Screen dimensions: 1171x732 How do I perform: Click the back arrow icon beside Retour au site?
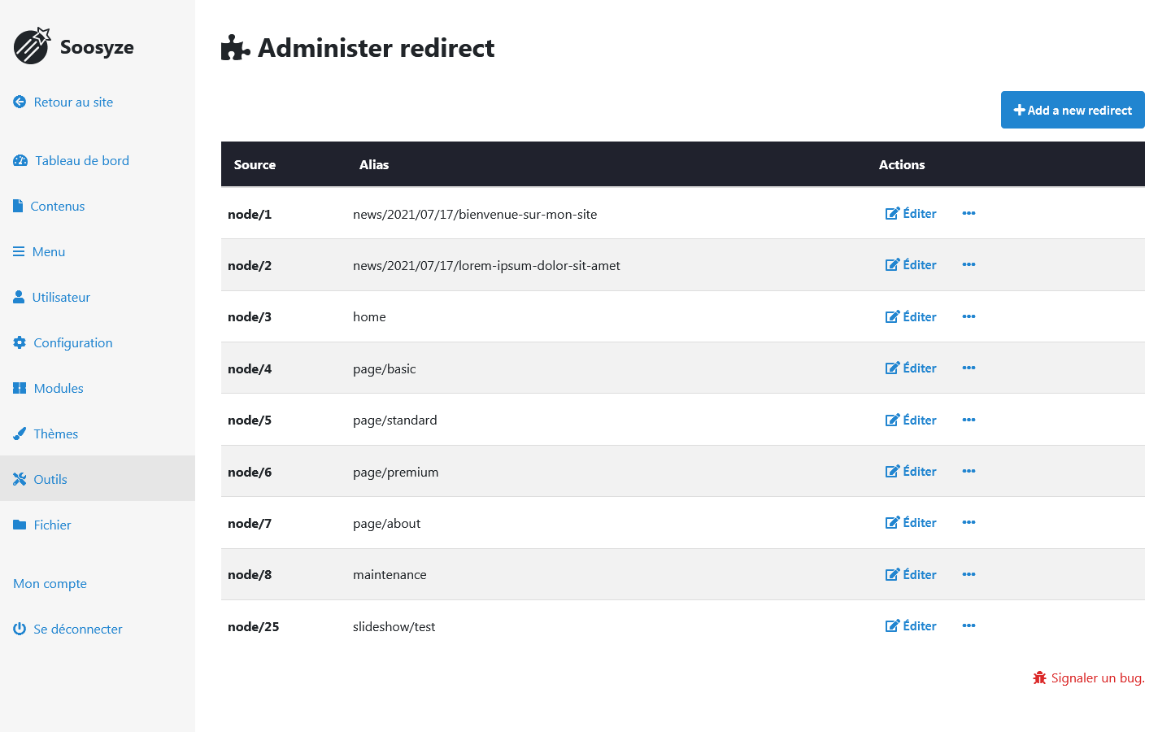19,101
